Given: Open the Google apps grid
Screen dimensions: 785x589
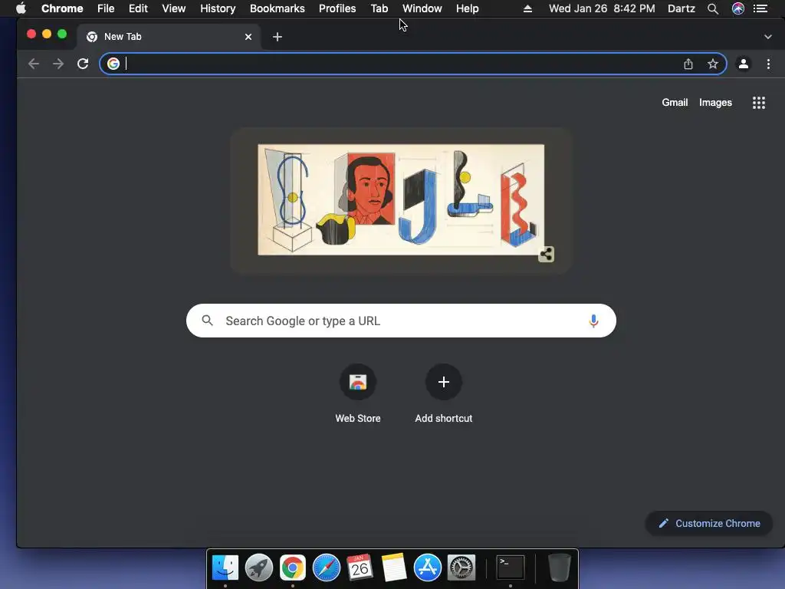Looking at the screenshot, I should [759, 103].
